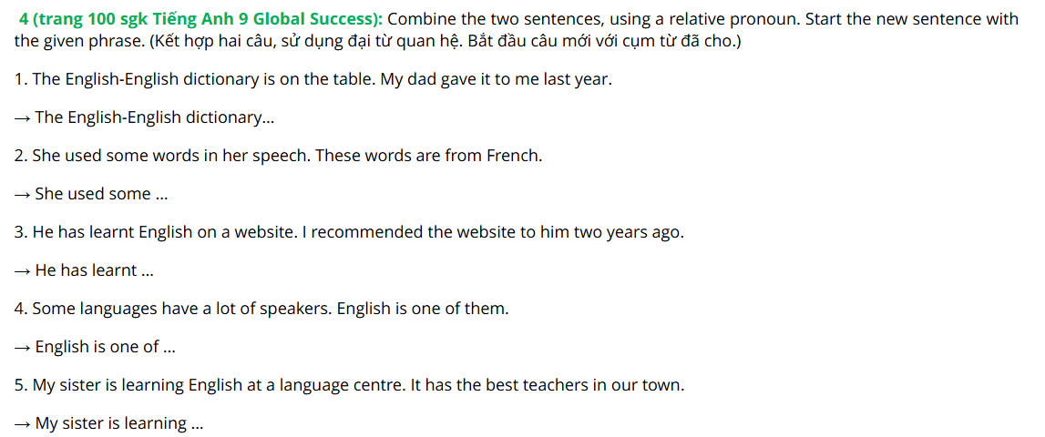Click sentence 3 about learning on a website
The height and width of the screenshot is (437, 1045).
tap(349, 233)
